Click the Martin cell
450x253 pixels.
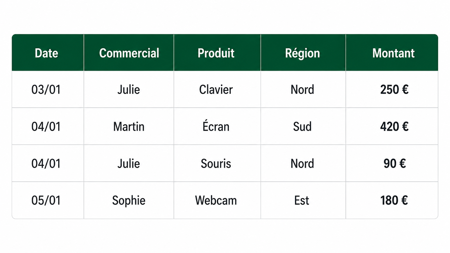click(x=129, y=127)
